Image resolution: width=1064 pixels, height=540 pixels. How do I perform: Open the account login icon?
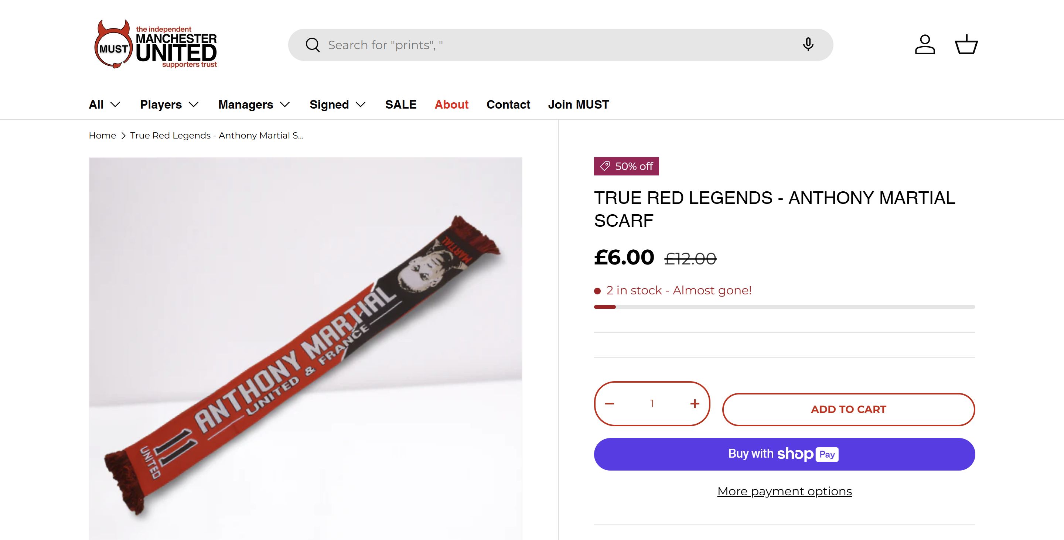[x=925, y=45]
